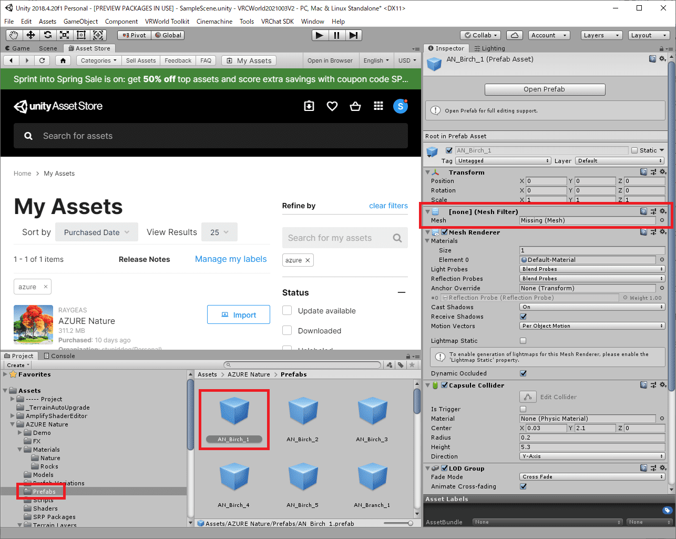
Task: Click the Open Prefab button
Action: [545, 89]
